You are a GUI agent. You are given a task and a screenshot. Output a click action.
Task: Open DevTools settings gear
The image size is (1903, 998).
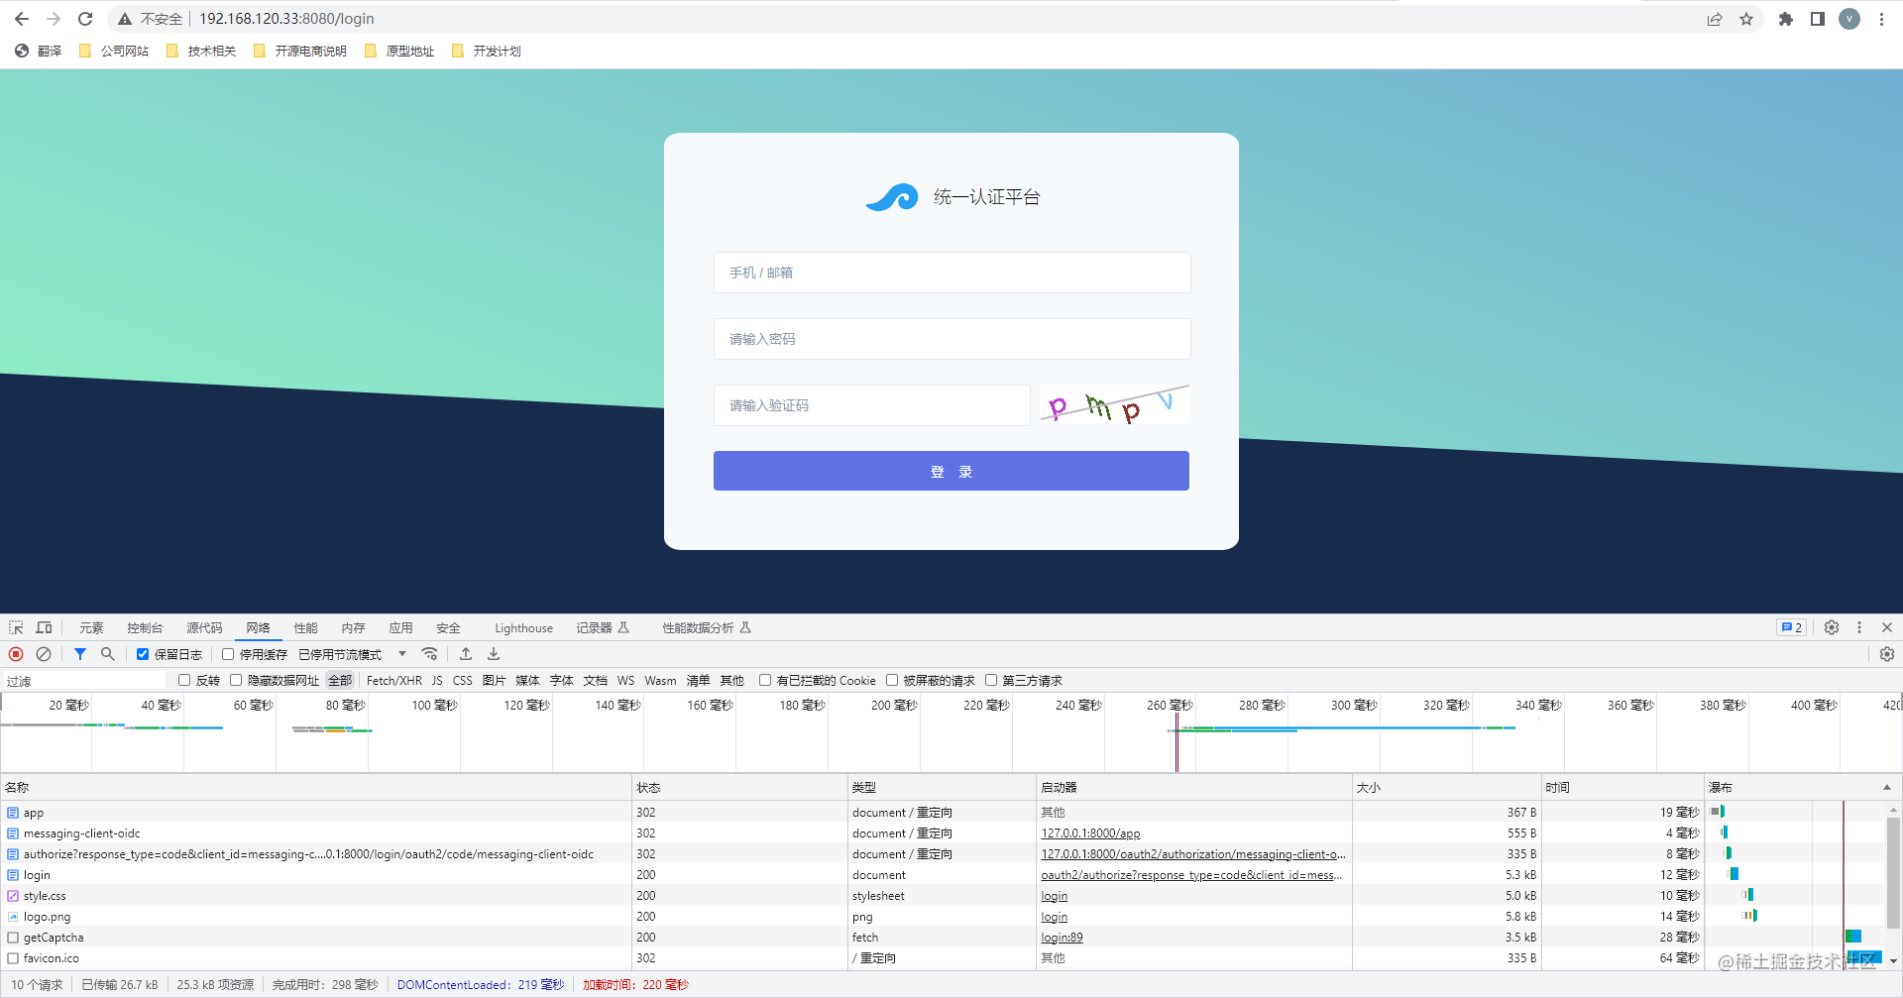pos(1832,627)
